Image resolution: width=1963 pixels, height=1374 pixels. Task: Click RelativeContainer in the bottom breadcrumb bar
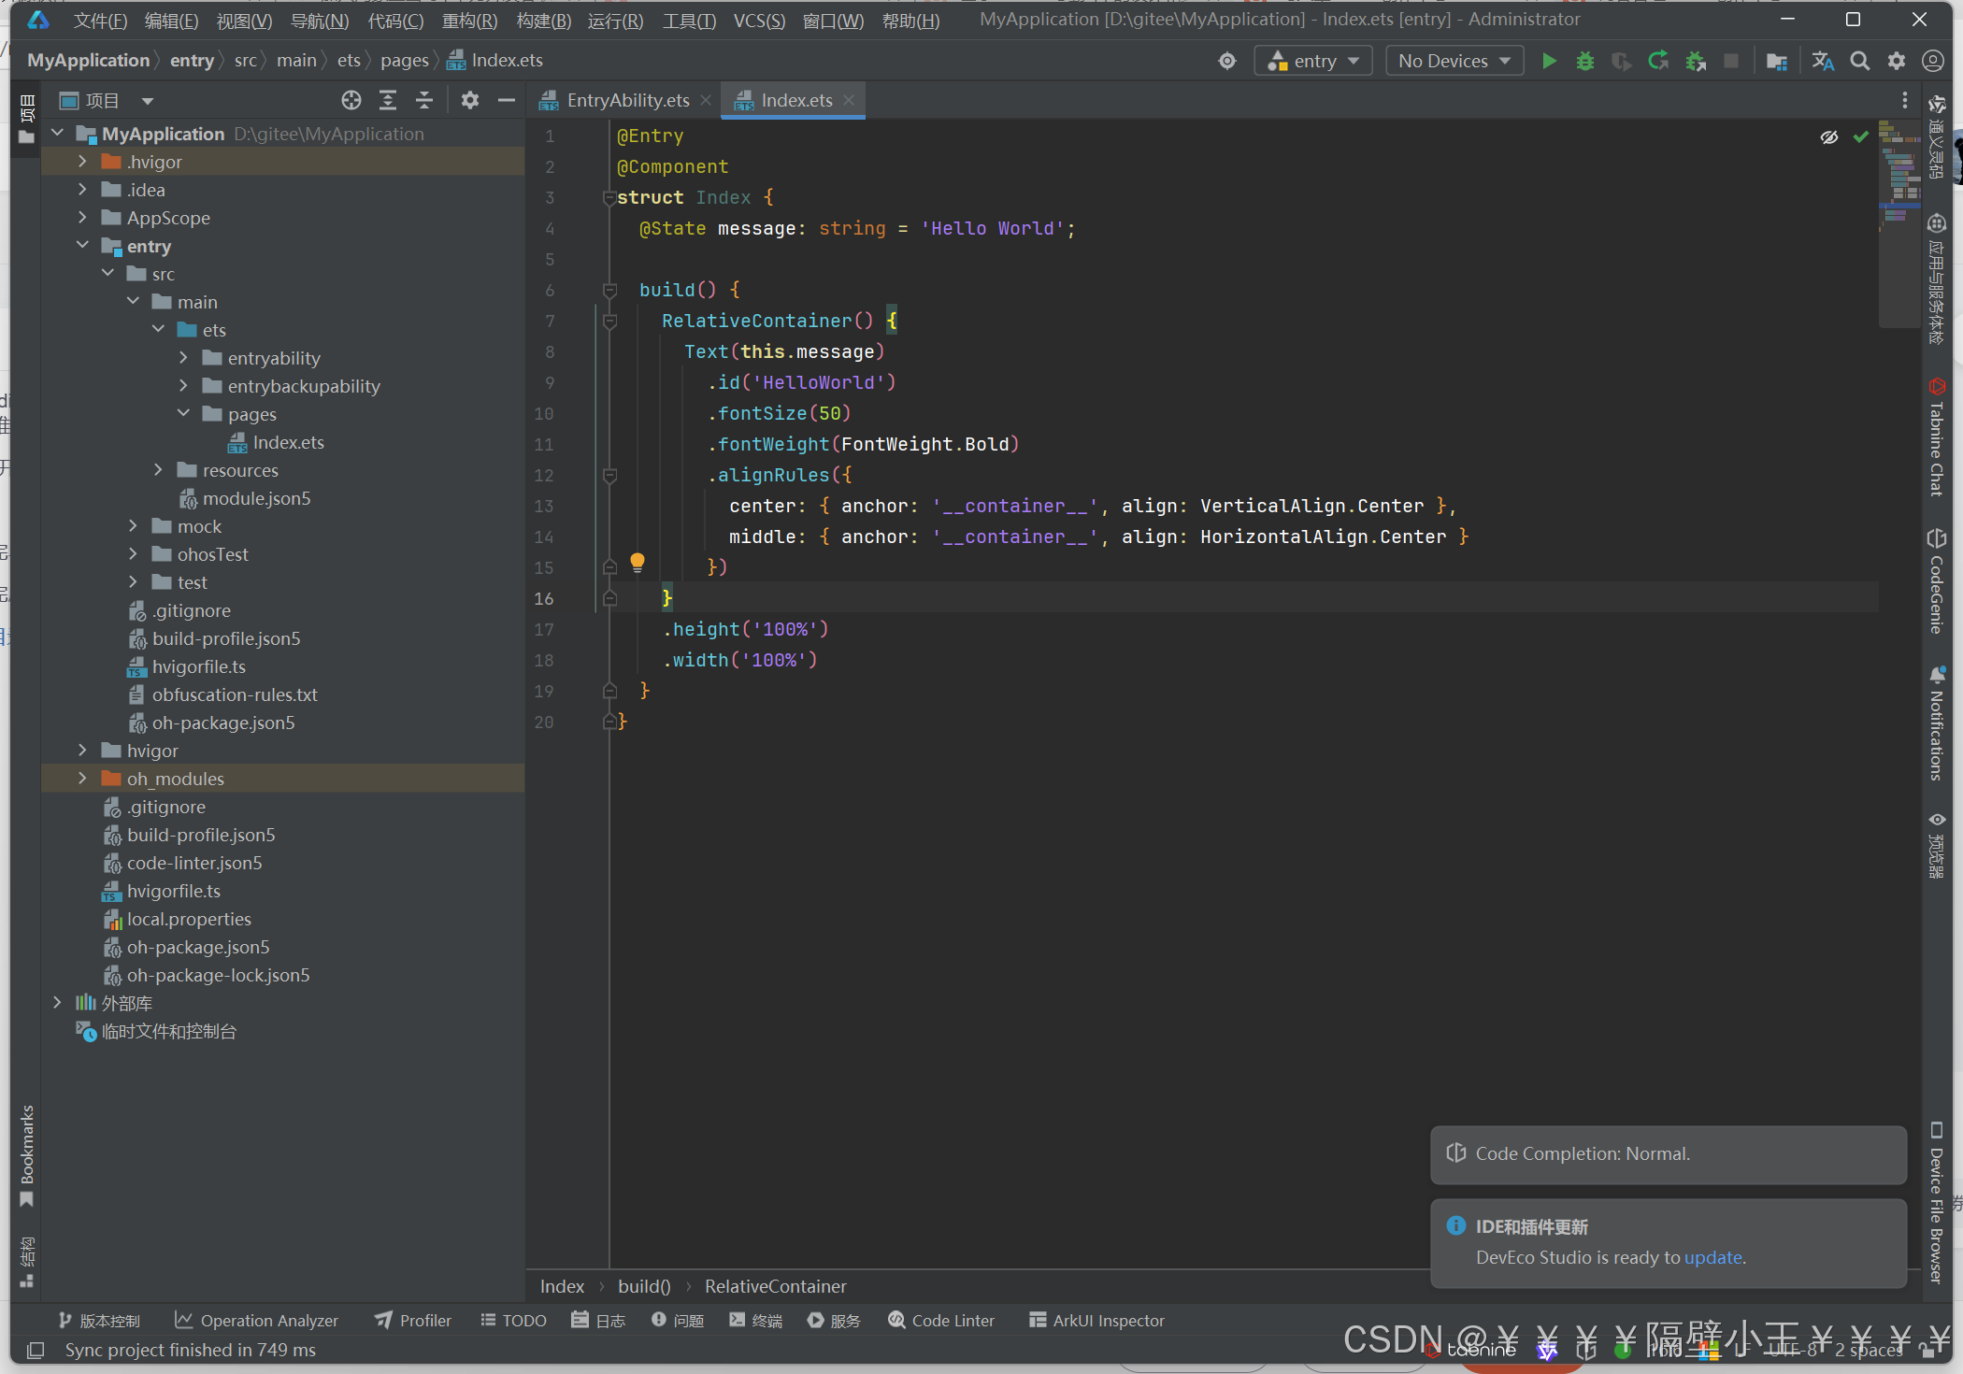[x=775, y=1286]
